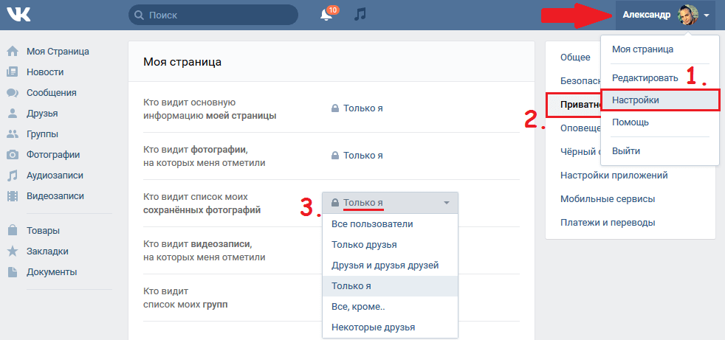Open Платежи и переводы settings section
Image resolution: width=725 pixels, height=340 pixels.
click(608, 223)
